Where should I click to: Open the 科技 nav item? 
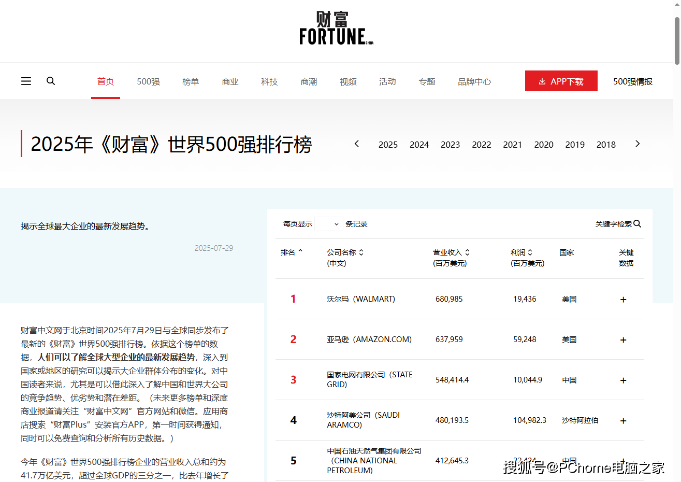pos(269,81)
